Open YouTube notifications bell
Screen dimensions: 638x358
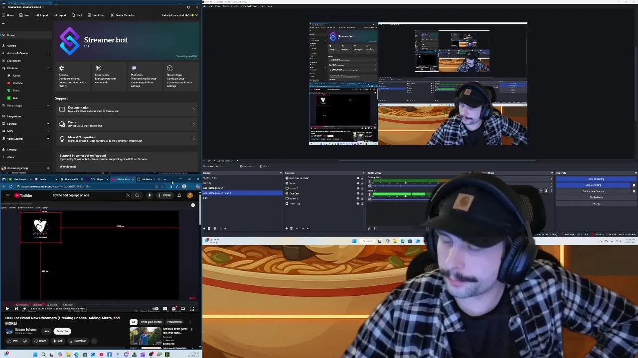pyautogui.click(x=179, y=195)
